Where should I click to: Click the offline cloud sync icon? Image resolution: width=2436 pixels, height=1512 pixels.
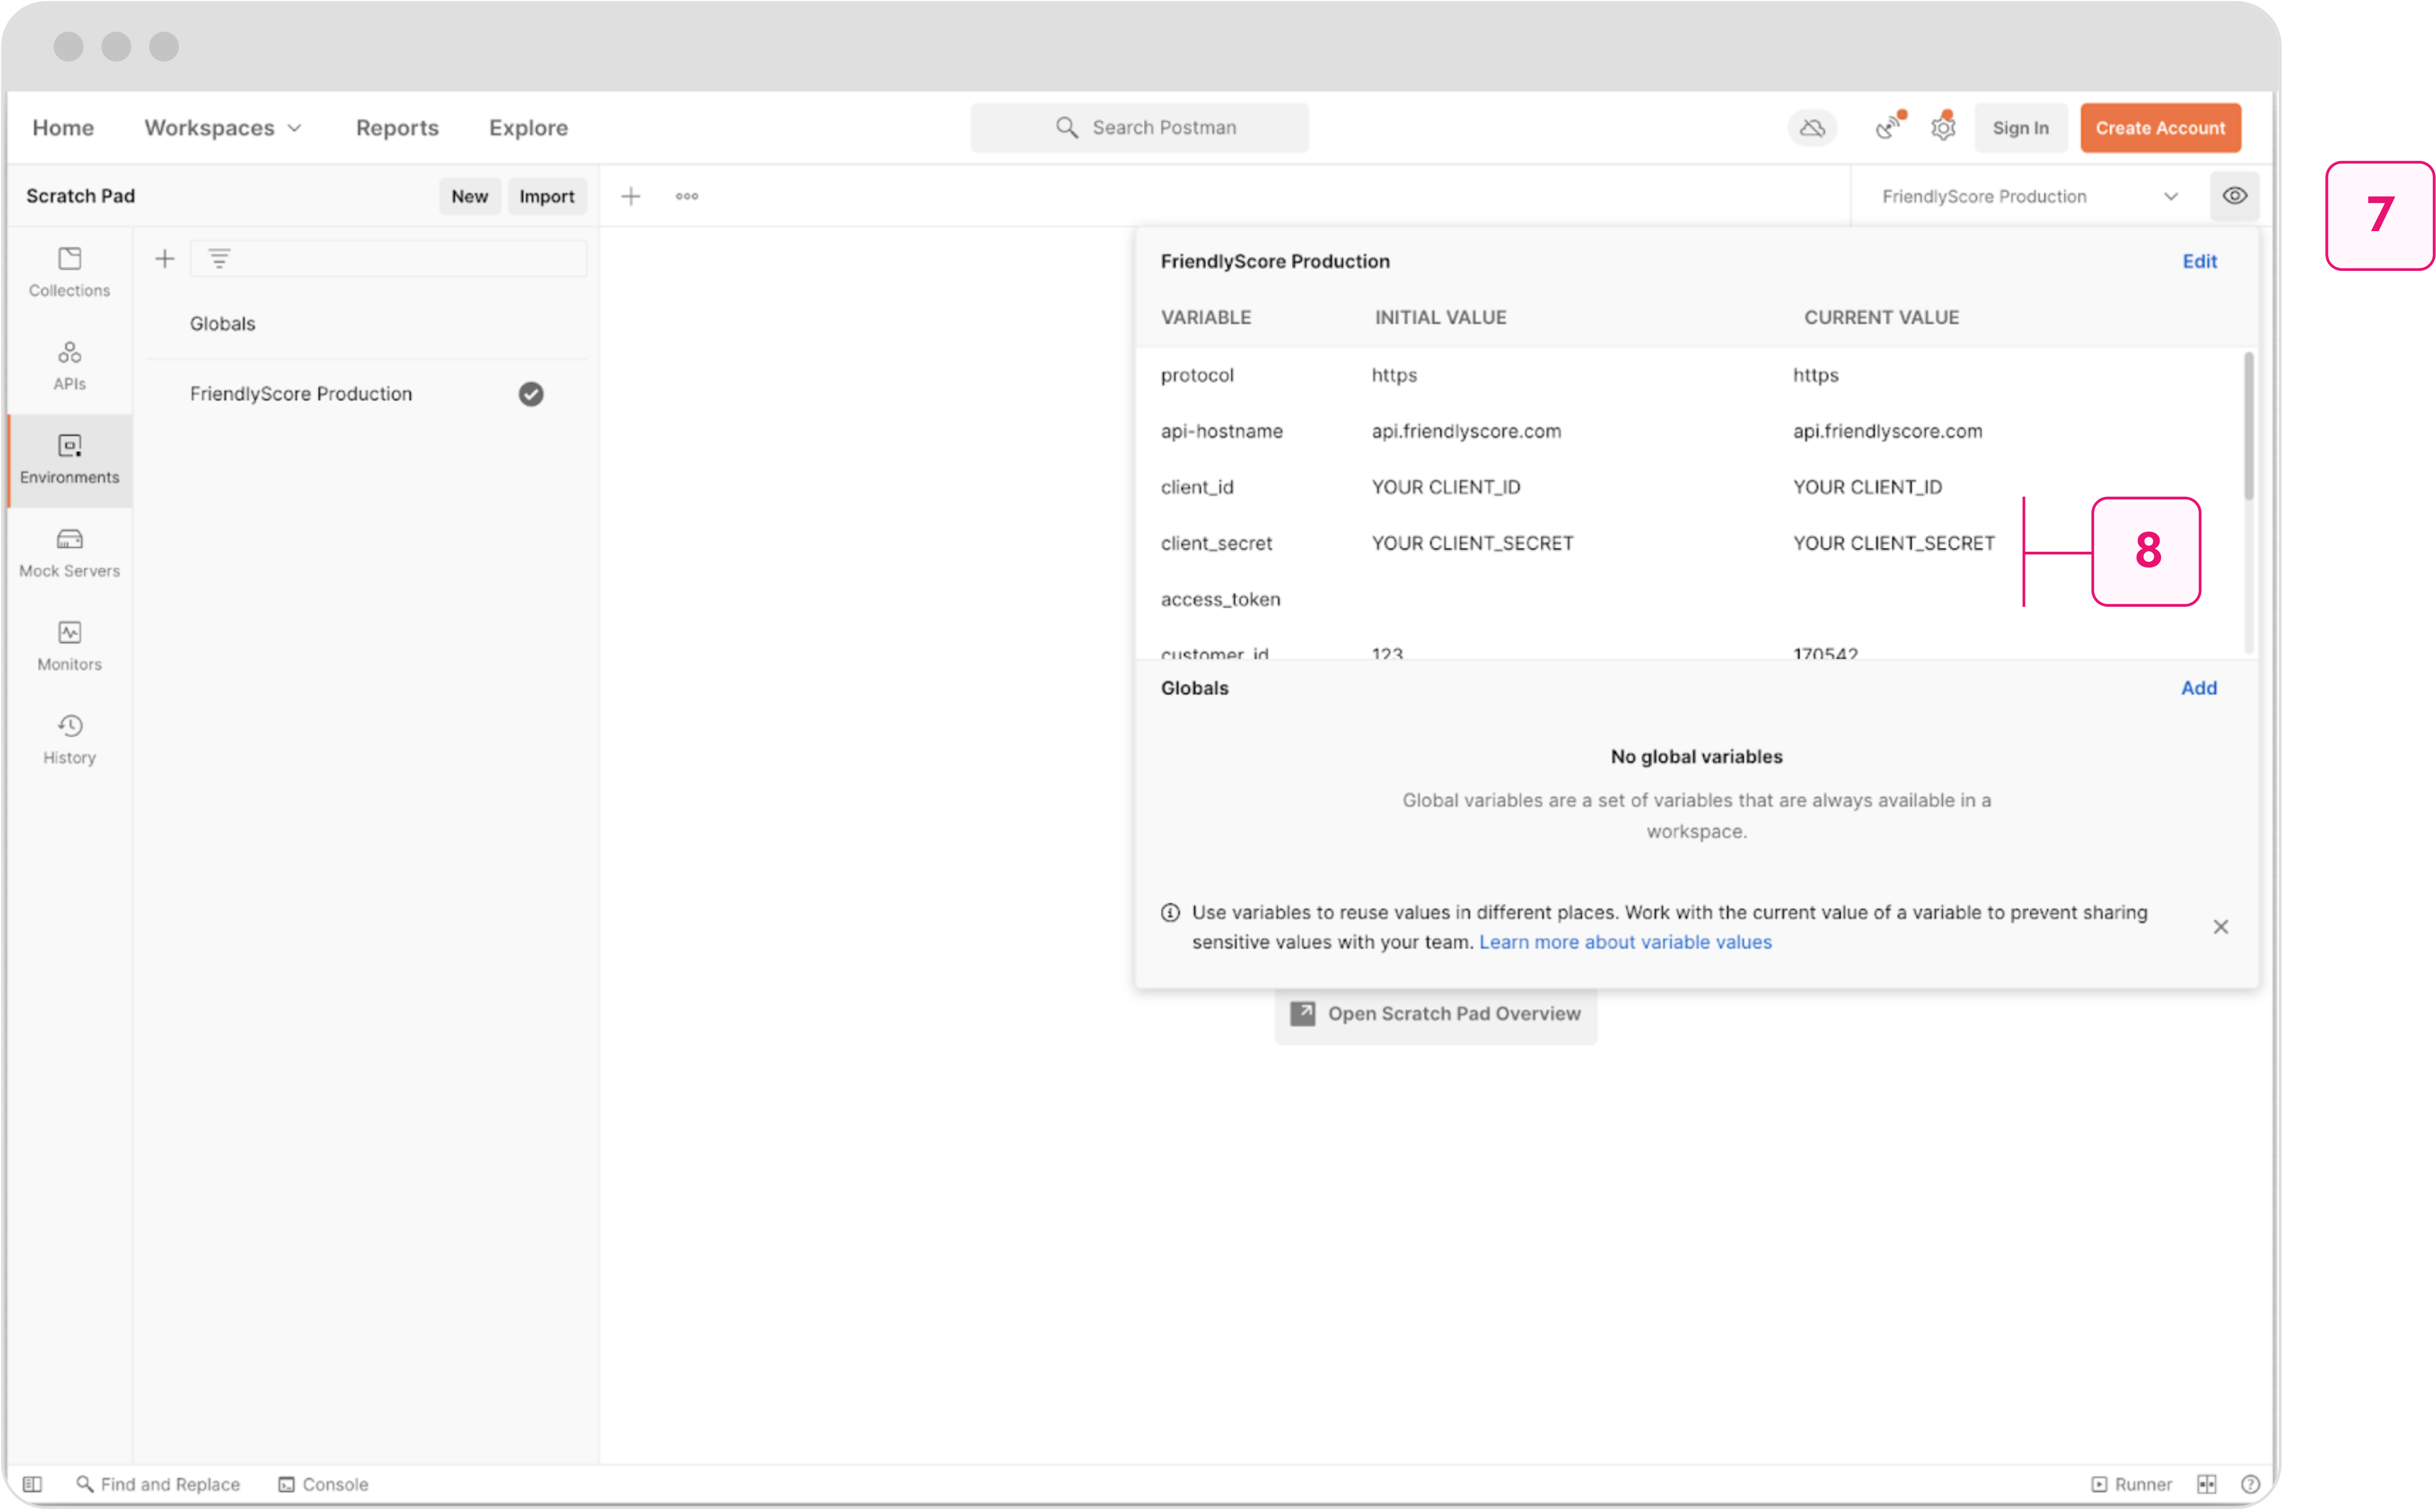(1812, 128)
